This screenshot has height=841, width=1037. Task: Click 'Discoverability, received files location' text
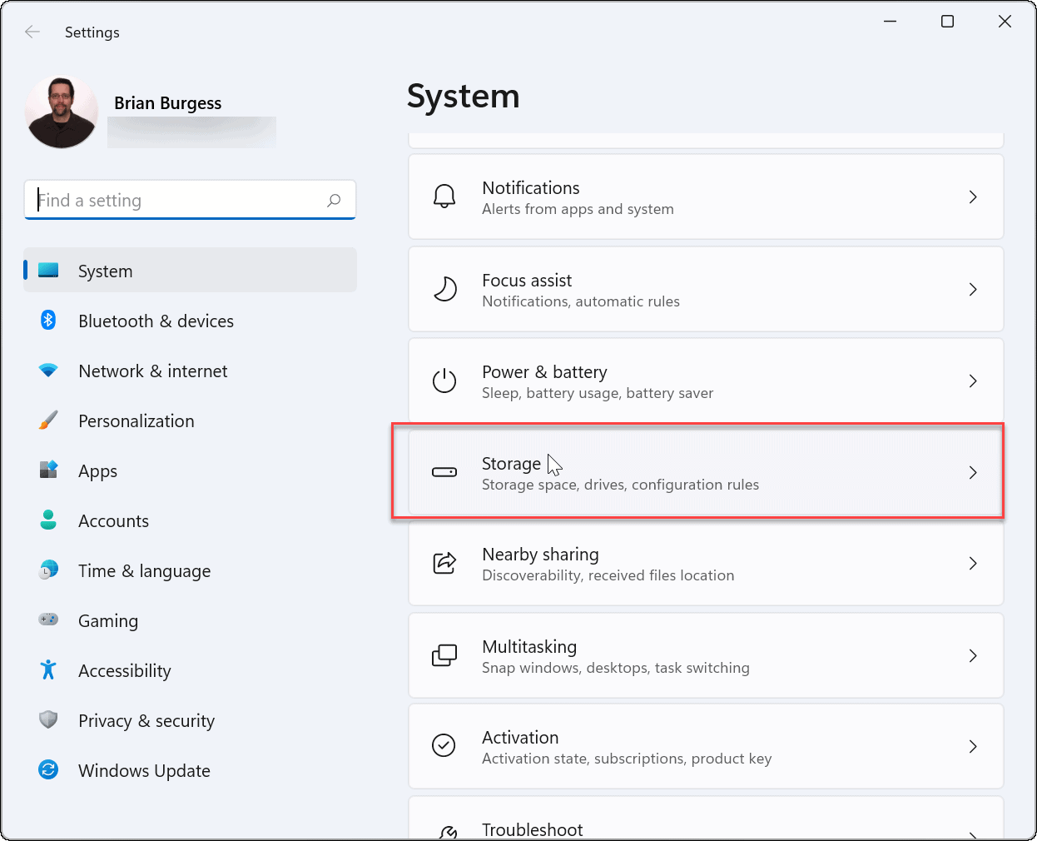(608, 575)
